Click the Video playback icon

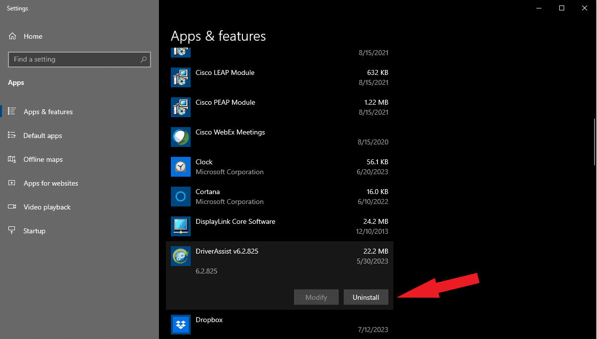click(12, 207)
